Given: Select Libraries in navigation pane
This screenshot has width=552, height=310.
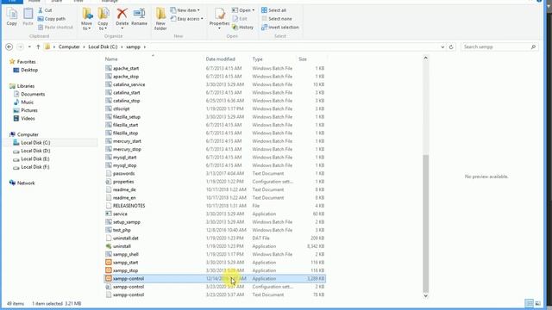Looking at the screenshot, I should [x=22, y=86].
